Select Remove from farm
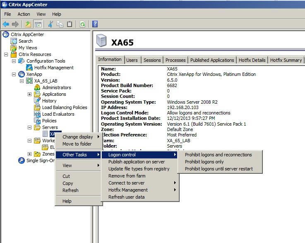The width and height of the screenshot is (305, 243). tap(139, 176)
